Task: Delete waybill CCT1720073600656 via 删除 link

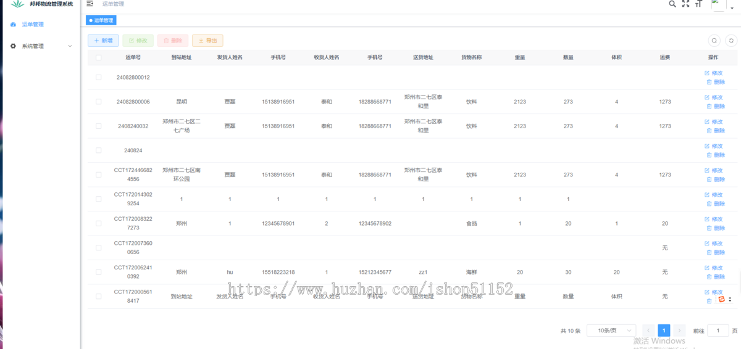Action: click(x=716, y=252)
